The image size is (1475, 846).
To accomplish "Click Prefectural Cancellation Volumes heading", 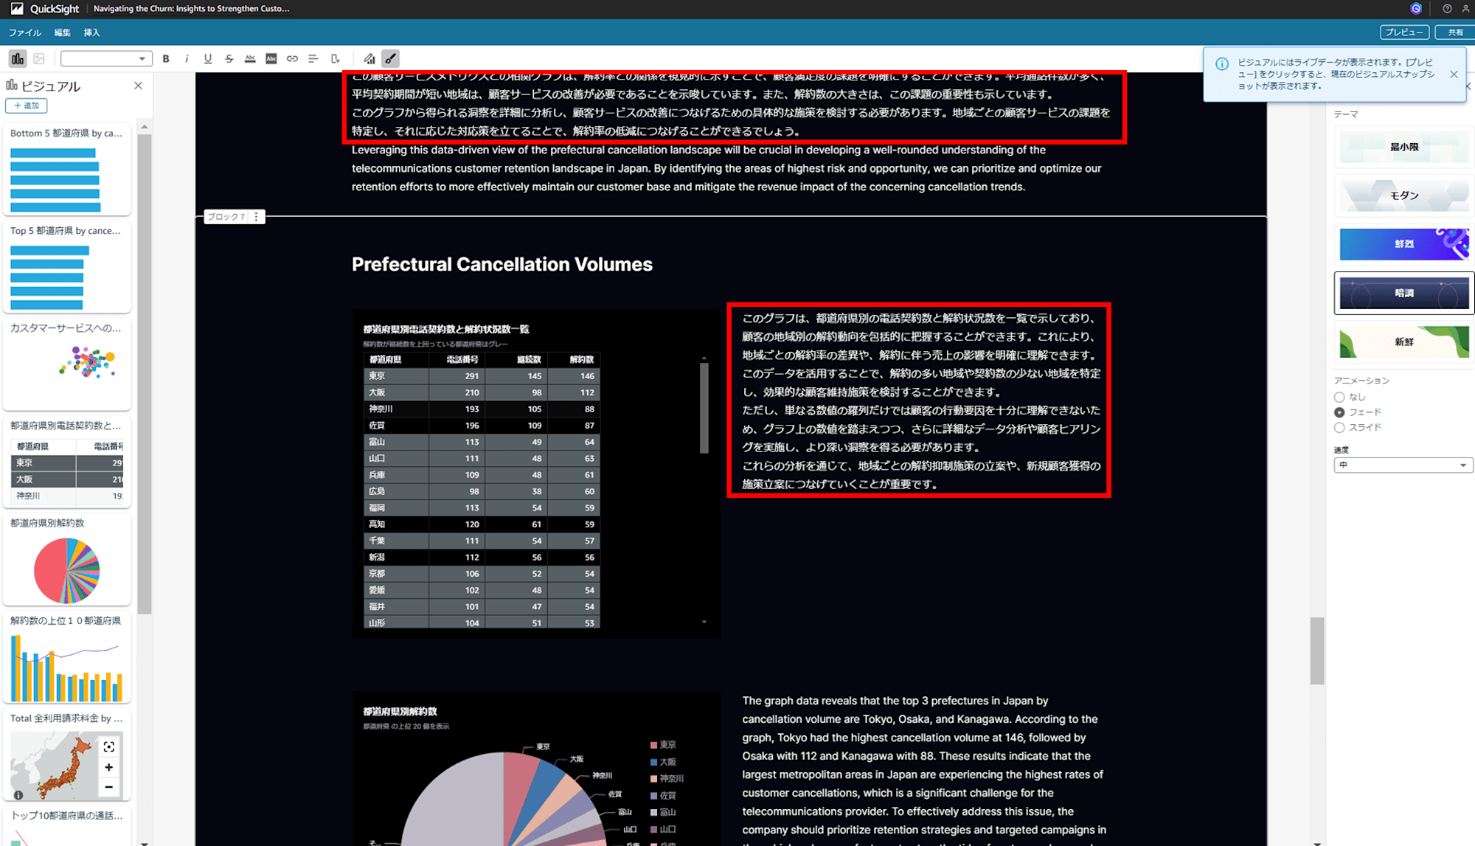I will 502,264.
